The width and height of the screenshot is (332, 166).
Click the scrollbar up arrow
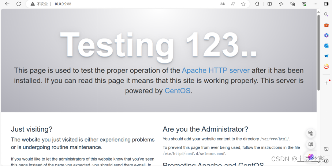click(318, 12)
